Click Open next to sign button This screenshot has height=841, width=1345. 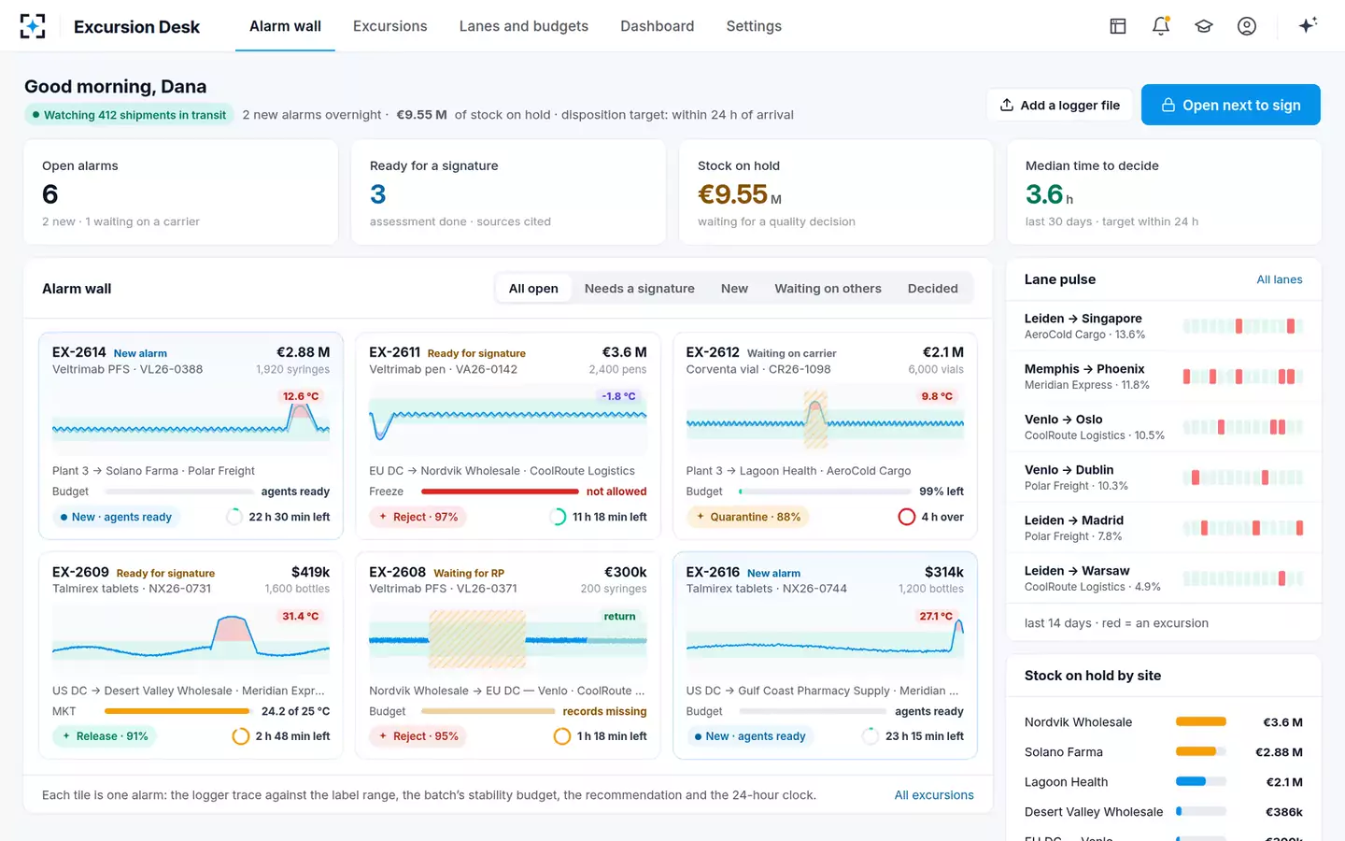coord(1230,105)
